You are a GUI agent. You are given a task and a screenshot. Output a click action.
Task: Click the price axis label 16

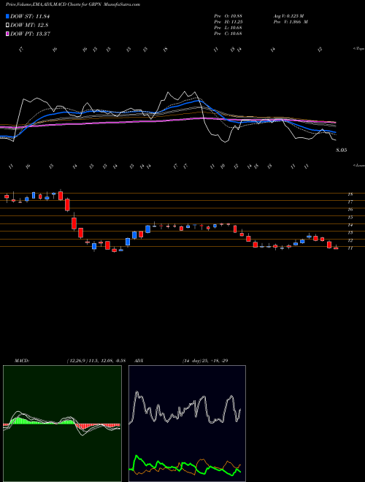(350, 210)
